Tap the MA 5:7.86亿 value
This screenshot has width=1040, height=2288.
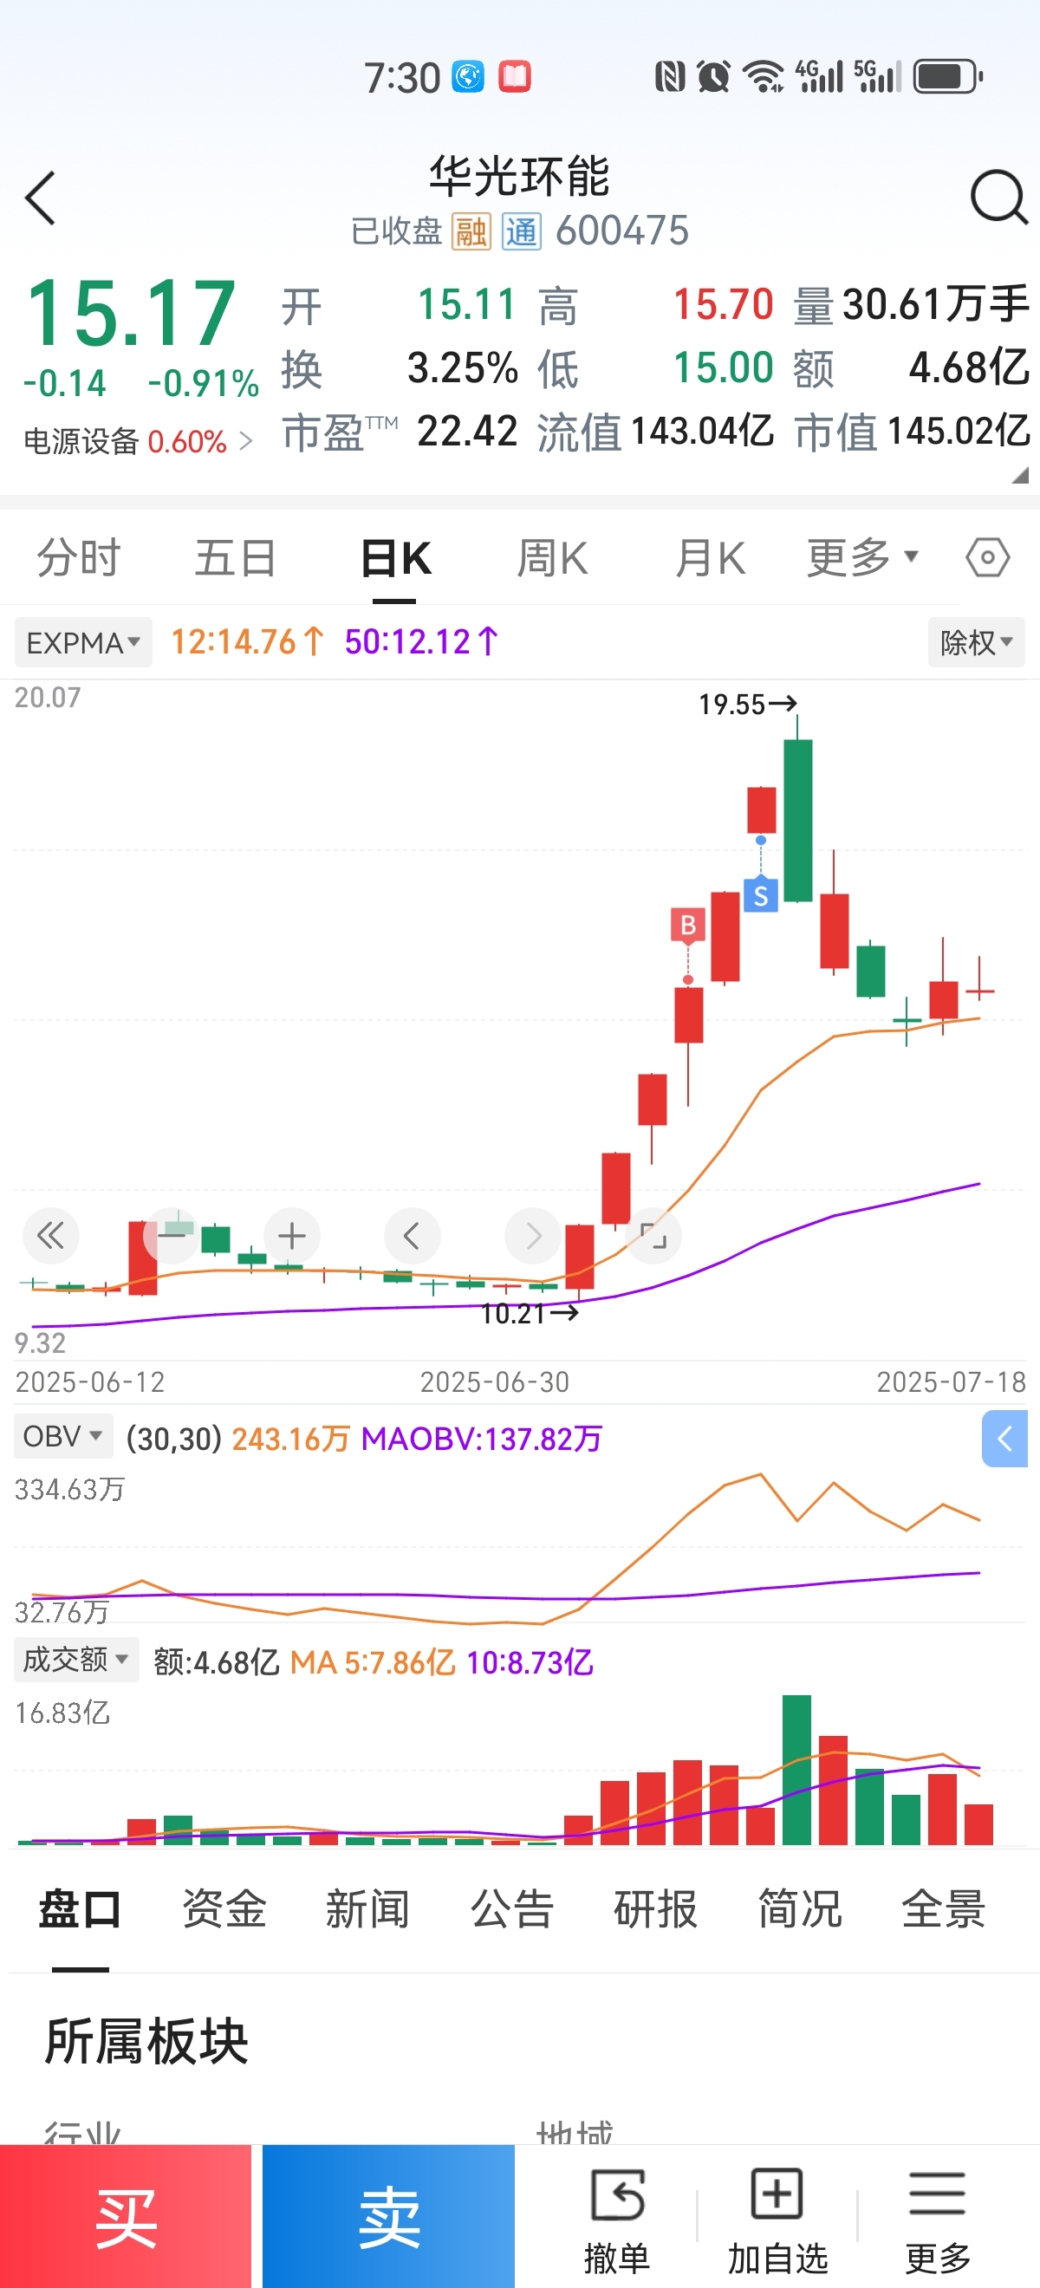coord(372,1661)
